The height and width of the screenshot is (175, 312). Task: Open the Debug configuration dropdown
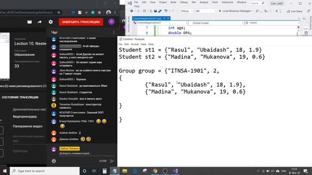[x=187, y=11]
